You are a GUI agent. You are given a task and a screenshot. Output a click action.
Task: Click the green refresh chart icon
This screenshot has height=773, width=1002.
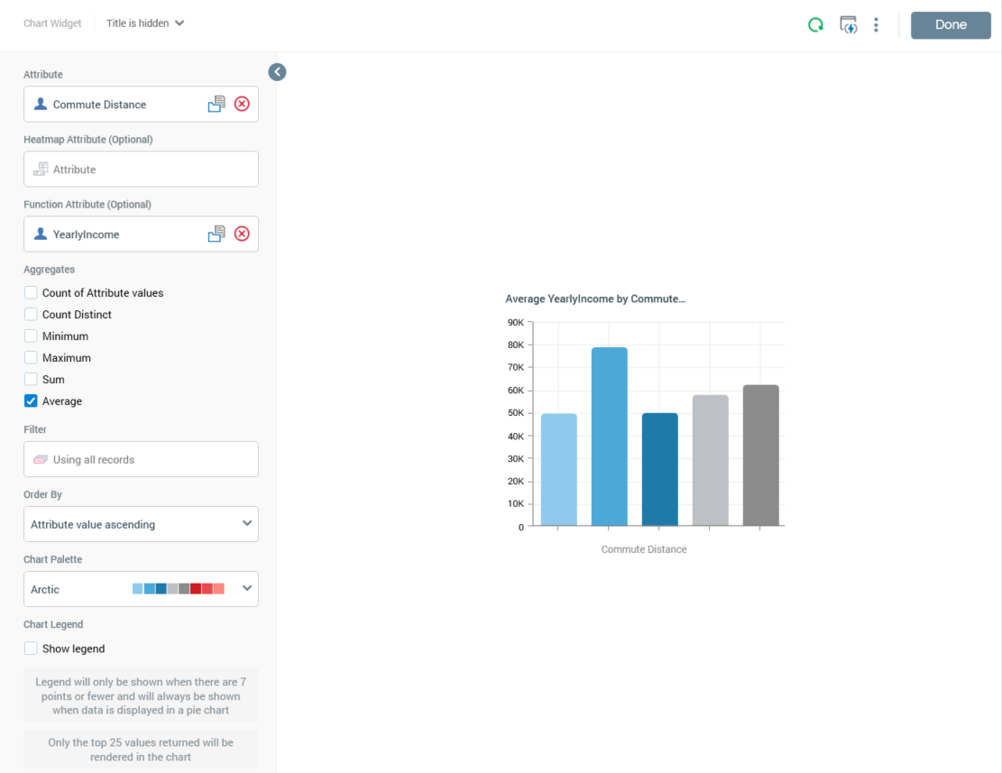point(815,25)
